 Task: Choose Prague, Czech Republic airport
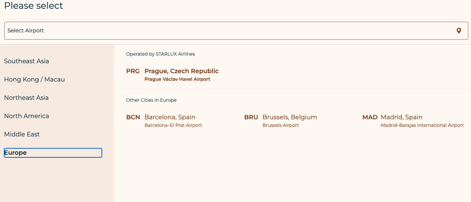[x=181, y=71]
